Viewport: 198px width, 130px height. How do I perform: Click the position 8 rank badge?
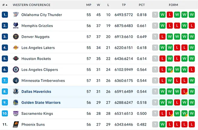click(x=5, y=91)
